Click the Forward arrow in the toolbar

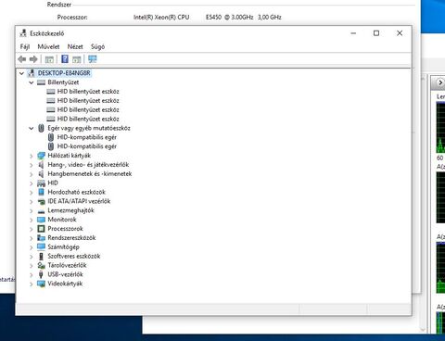pyautogui.click(x=33, y=59)
